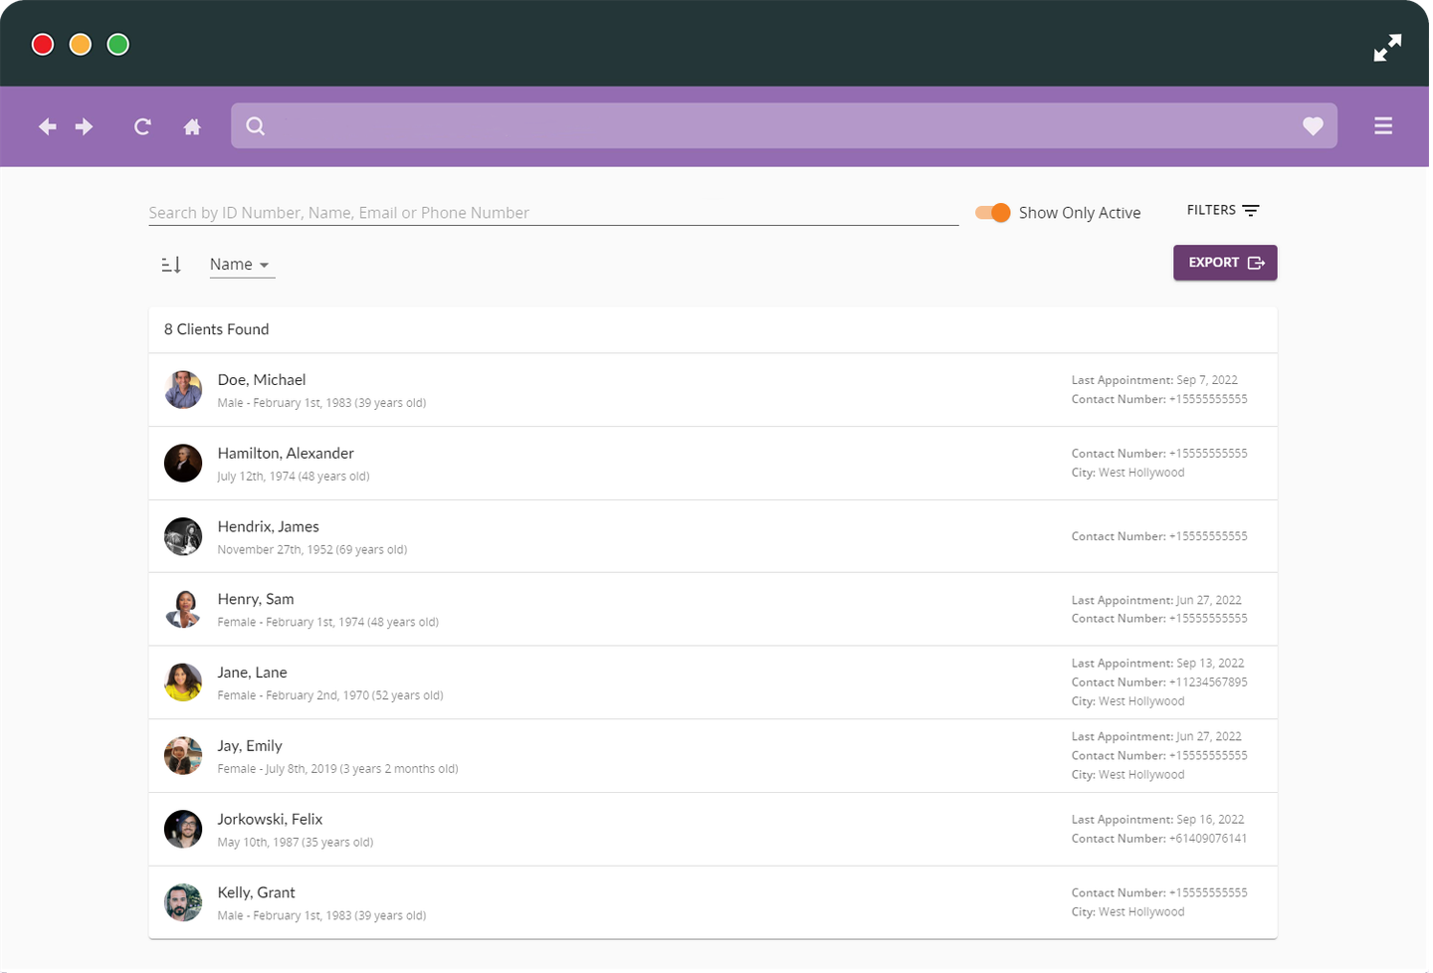This screenshot has width=1433, height=973.
Task: Click the green window maximize circle
Action: tap(118, 45)
